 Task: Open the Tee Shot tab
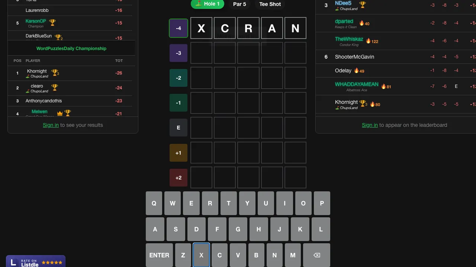(x=270, y=4)
